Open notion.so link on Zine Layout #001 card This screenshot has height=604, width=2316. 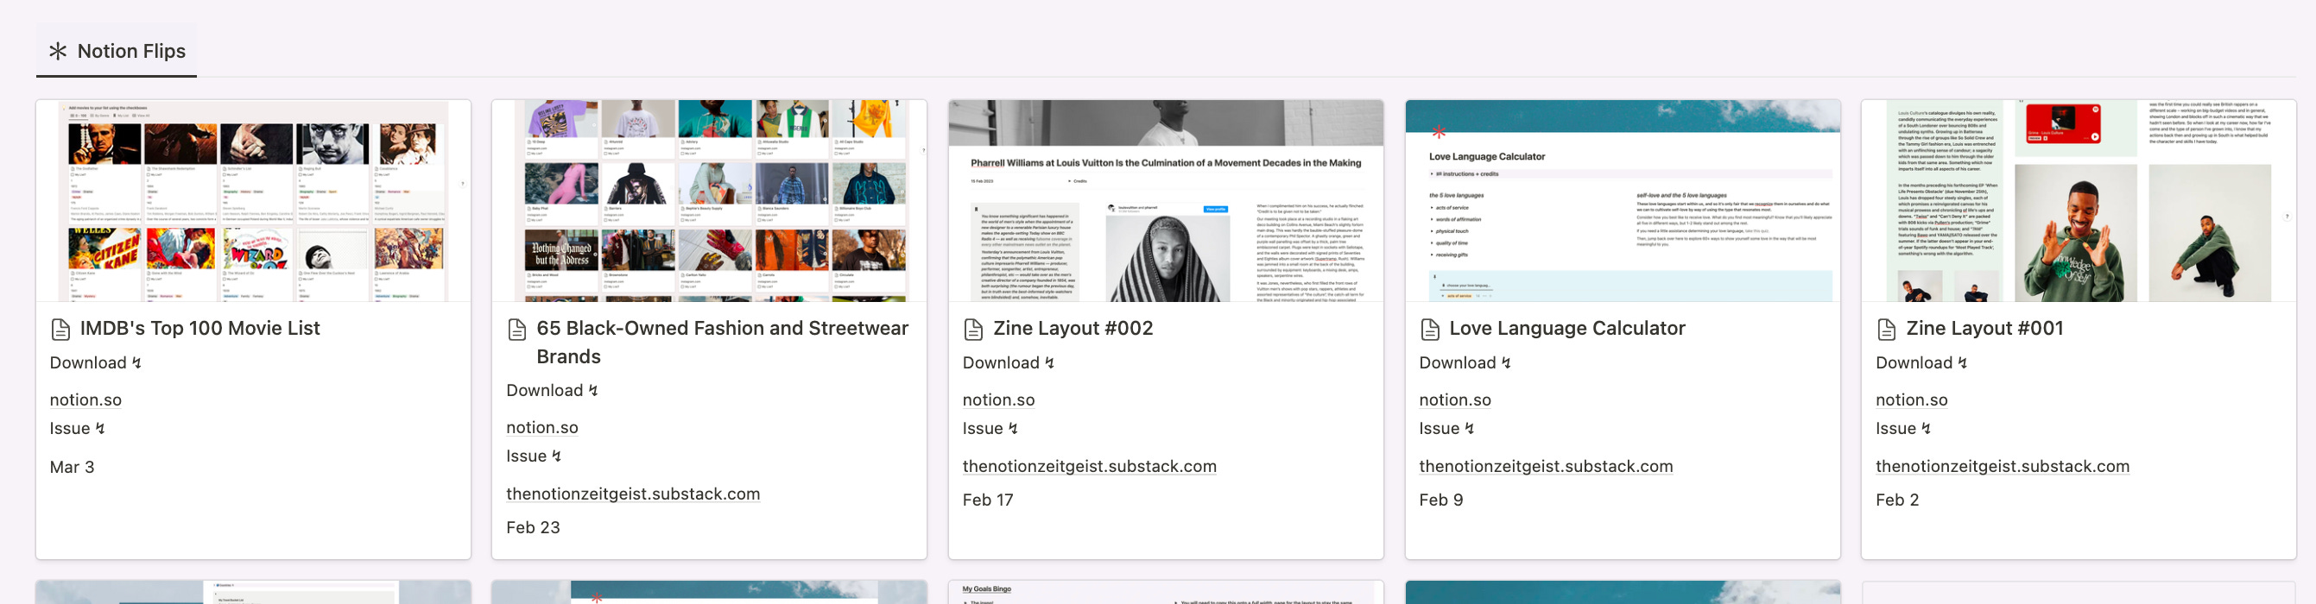(x=1913, y=400)
